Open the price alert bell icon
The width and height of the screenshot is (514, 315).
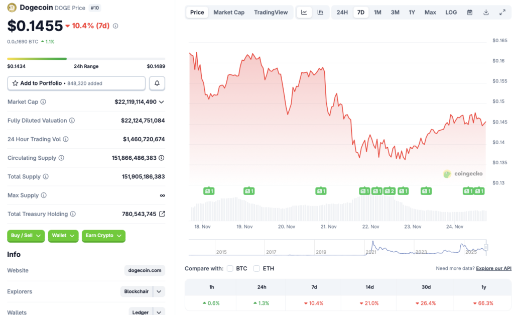(x=157, y=83)
